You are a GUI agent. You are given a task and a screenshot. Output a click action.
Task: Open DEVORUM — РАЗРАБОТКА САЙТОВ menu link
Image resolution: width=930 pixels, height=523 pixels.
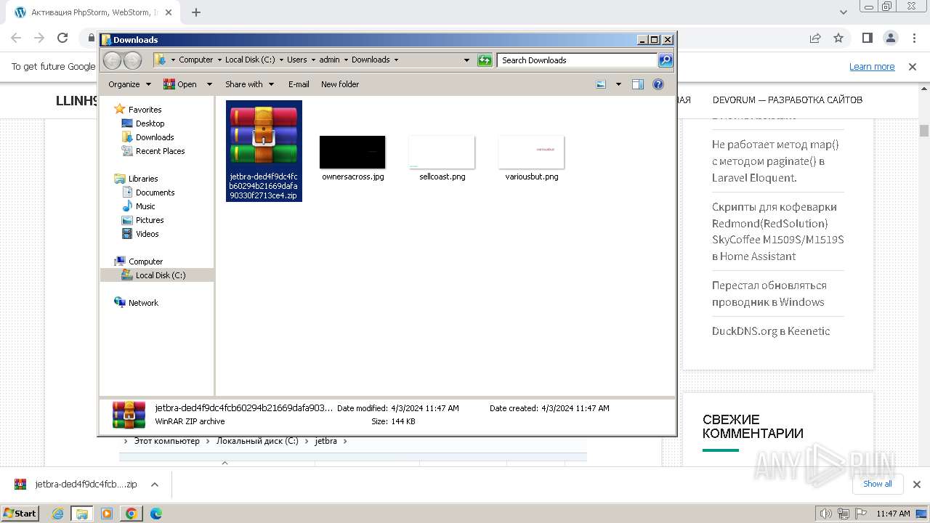(x=788, y=100)
